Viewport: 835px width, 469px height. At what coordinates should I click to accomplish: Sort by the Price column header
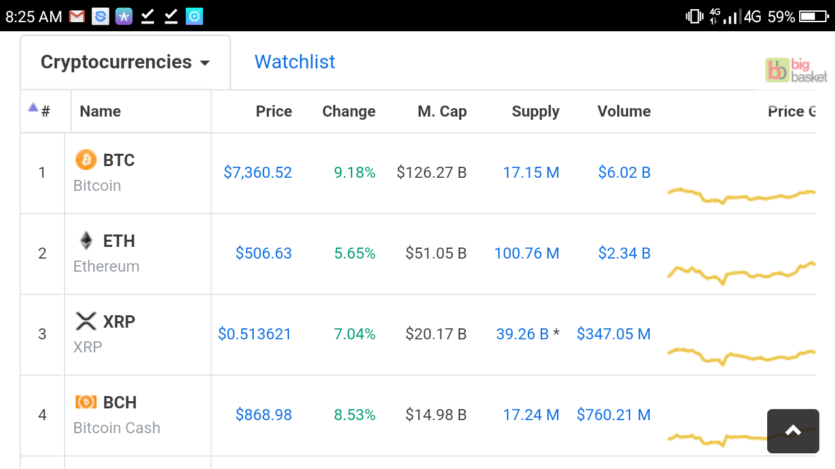[x=274, y=111]
